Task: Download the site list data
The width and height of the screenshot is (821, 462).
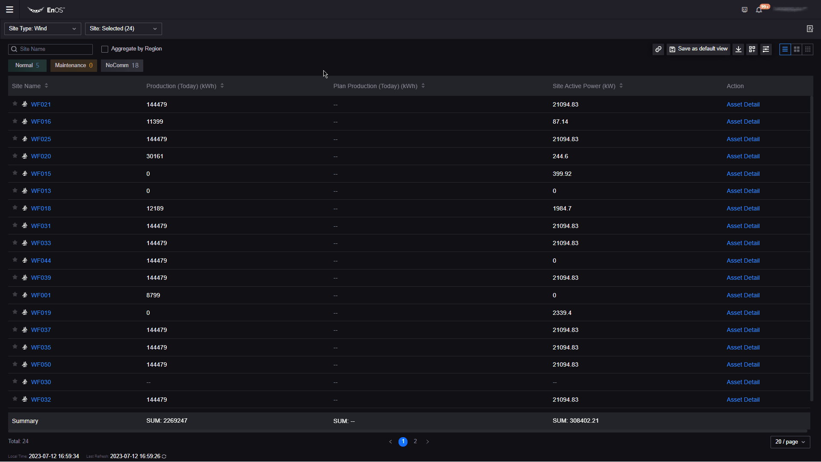Action: [738, 49]
